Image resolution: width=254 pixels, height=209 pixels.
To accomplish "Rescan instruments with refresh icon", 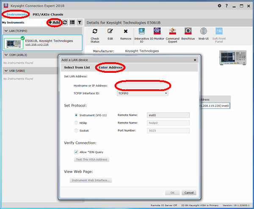I will pyautogui.click(x=65, y=22).
